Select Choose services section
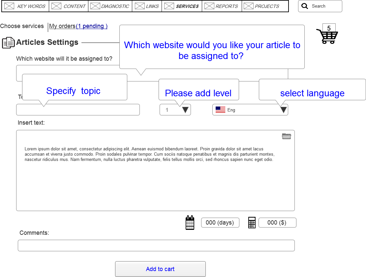The width and height of the screenshot is (366, 277). [x=22, y=26]
